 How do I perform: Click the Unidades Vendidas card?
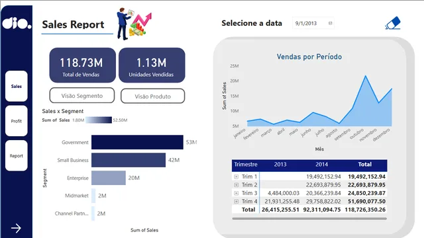[152, 65]
